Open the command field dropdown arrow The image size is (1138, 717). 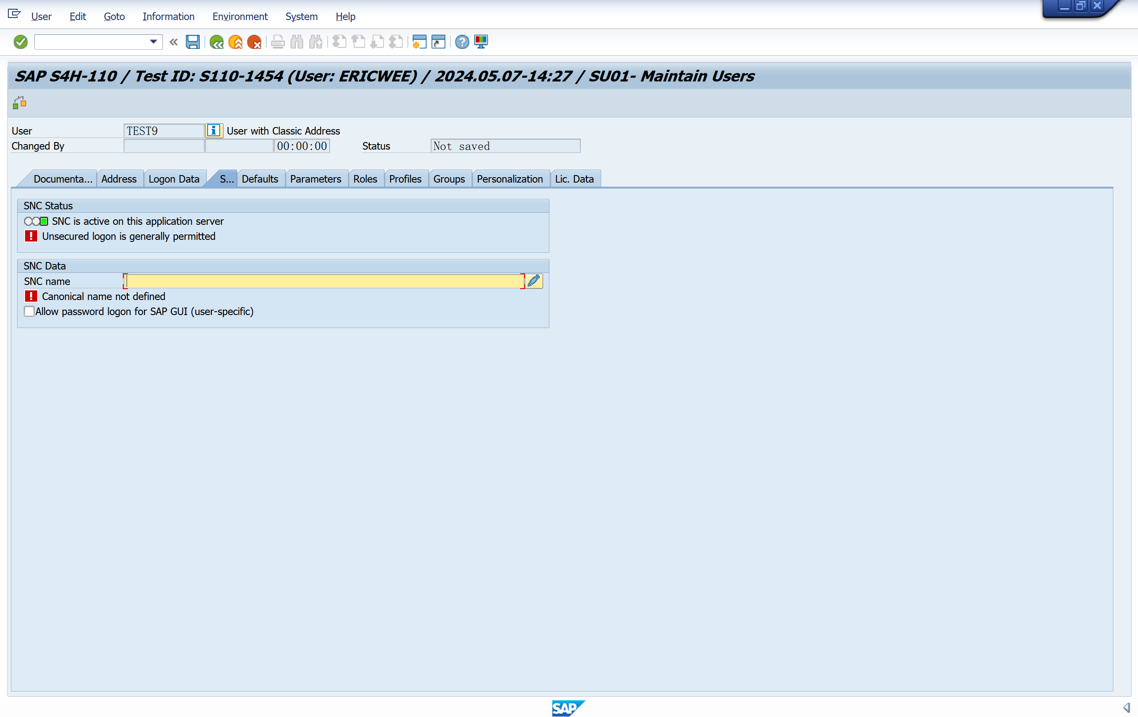[x=153, y=42]
